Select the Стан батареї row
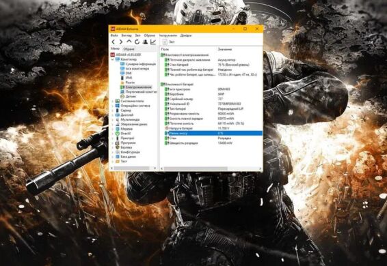 (211, 65)
